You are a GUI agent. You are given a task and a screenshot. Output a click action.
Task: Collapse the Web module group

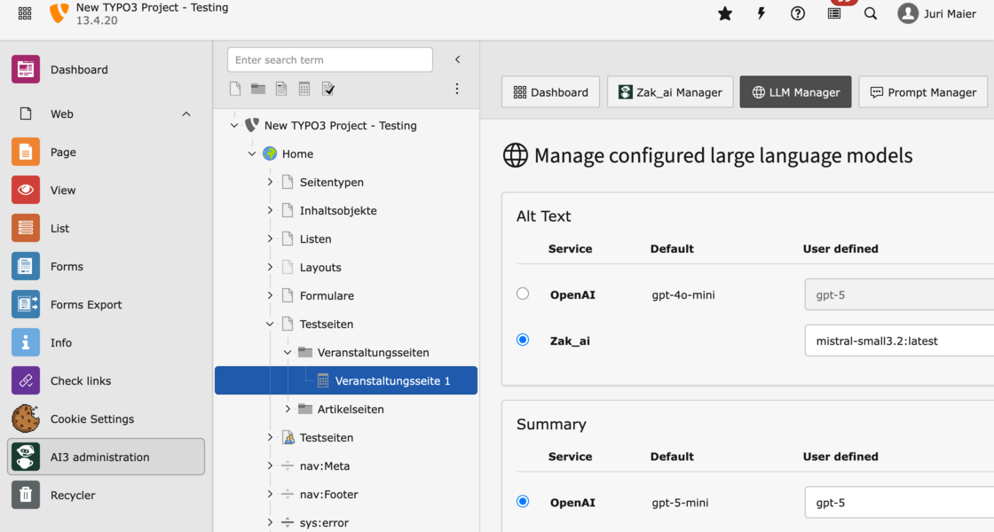point(186,113)
